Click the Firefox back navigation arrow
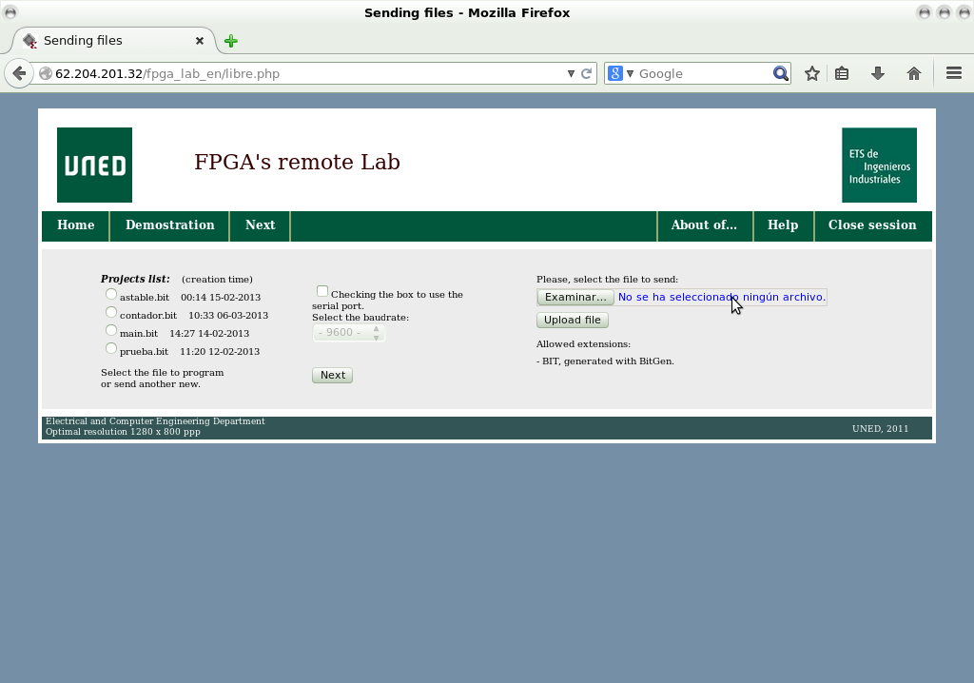The image size is (974, 683). coord(19,73)
